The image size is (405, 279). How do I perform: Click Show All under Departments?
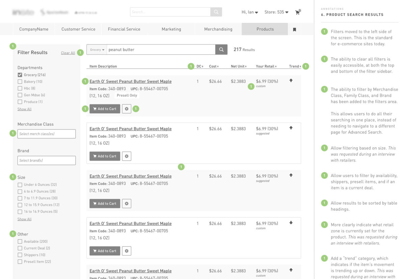24,109
